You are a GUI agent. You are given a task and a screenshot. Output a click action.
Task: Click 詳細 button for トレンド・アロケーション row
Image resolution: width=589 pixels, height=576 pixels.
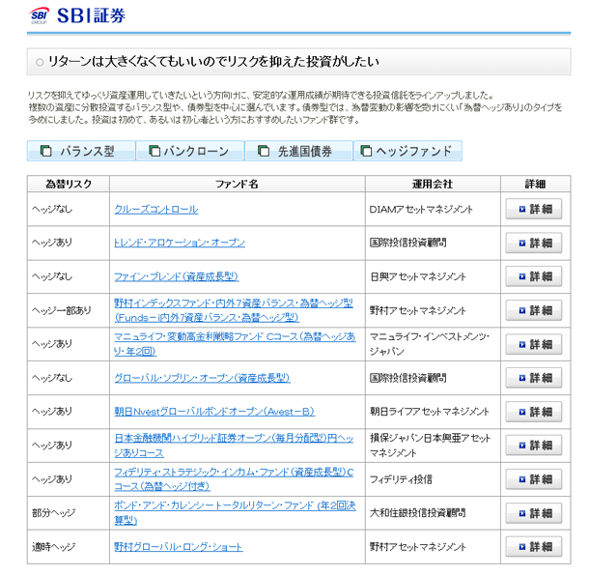click(x=534, y=243)
